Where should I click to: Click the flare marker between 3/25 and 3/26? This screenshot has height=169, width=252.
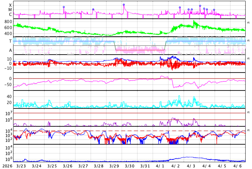pyautogui.click(x=64, y=7)
